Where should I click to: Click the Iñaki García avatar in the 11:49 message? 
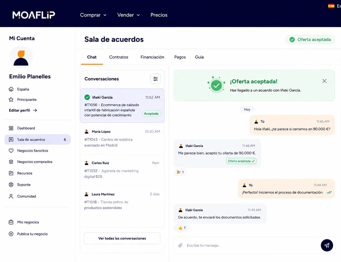click(181, 210)
